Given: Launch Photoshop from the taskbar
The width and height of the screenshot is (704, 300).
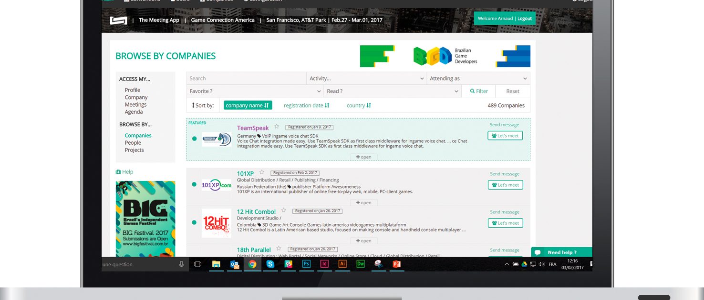Looking at the screenshot, I should pos(307,264).
